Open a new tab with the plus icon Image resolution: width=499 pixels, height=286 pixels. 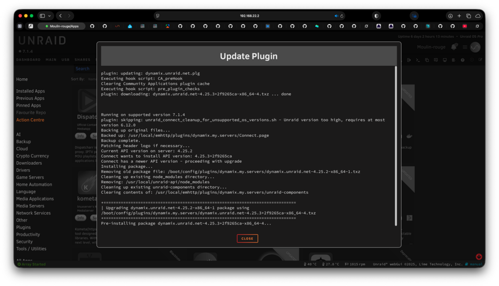pyautogui.click(x=459, y=15)
